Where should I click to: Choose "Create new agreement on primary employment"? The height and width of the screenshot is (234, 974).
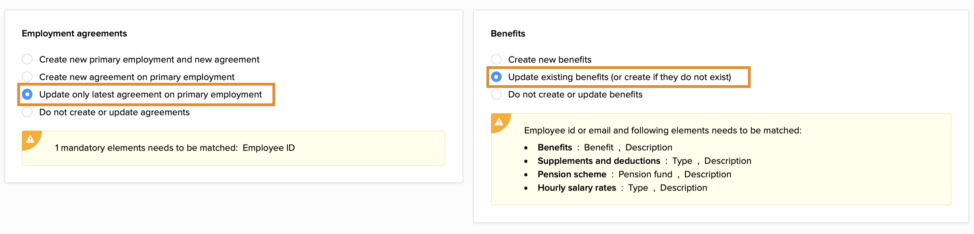point(27,77)
